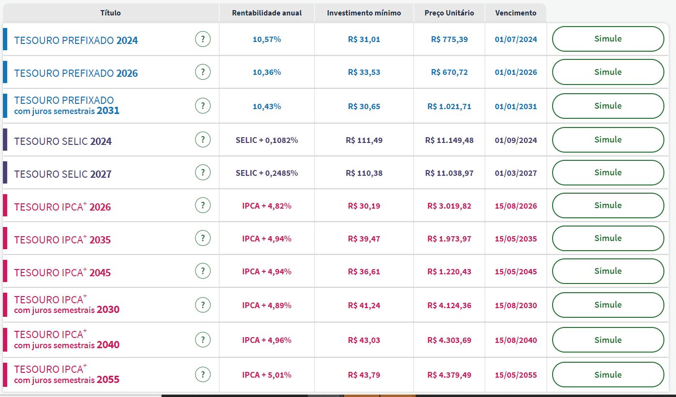Open the TESOURO IPCA+ 2026 title

62,207
